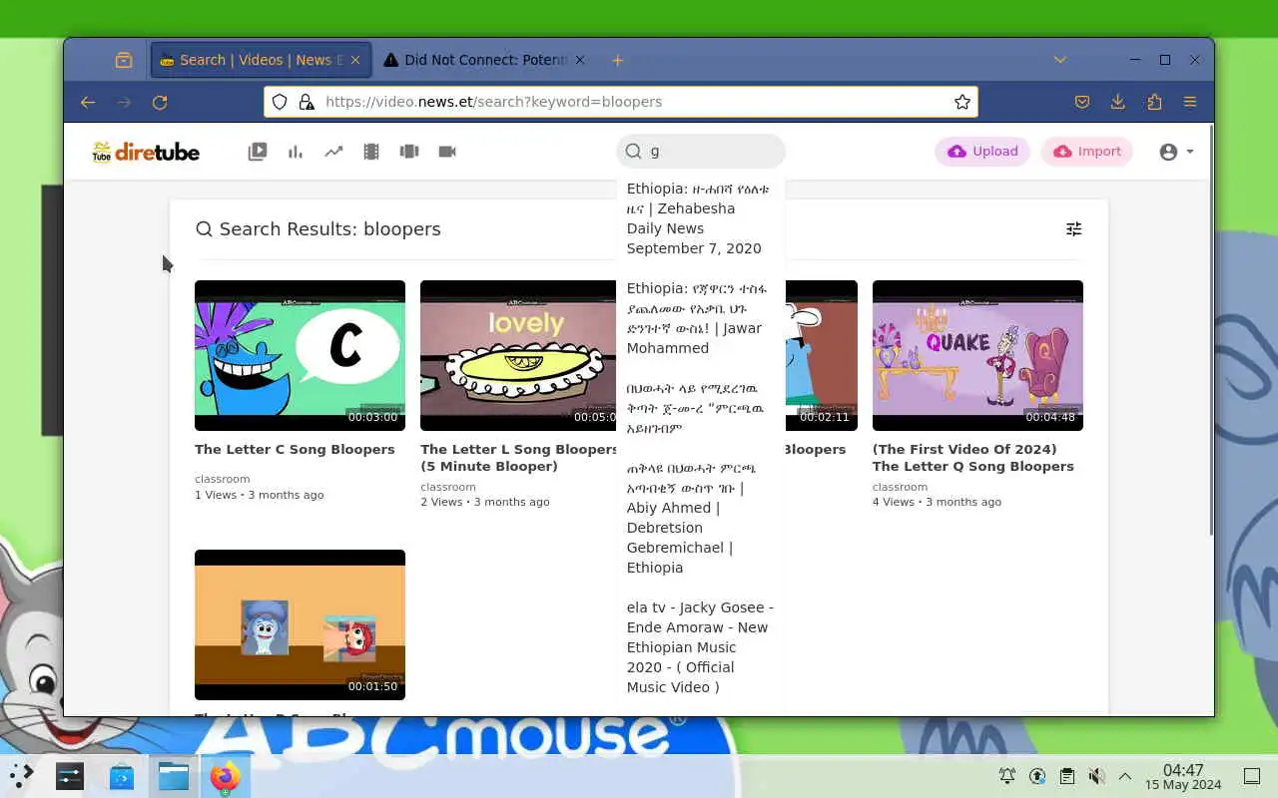The height and width of the screenshot is (798, 1278).
Task: Click Firefox in the taskbar
Action: [226, 775]
